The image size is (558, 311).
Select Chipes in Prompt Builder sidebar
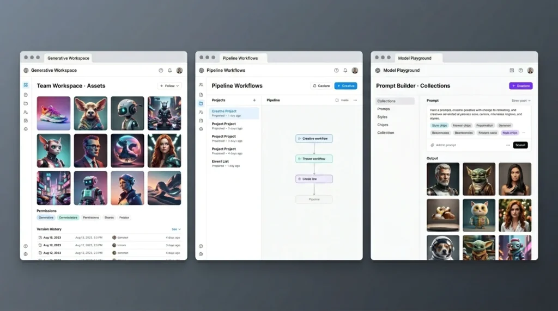(x=383, y=125)
